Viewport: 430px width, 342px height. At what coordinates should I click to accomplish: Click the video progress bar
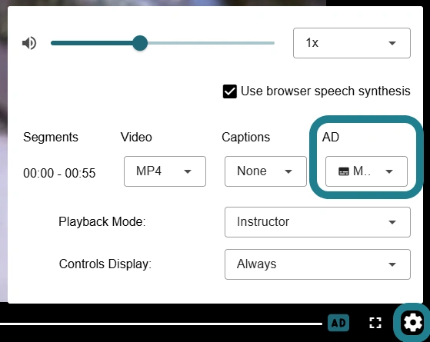161,324
